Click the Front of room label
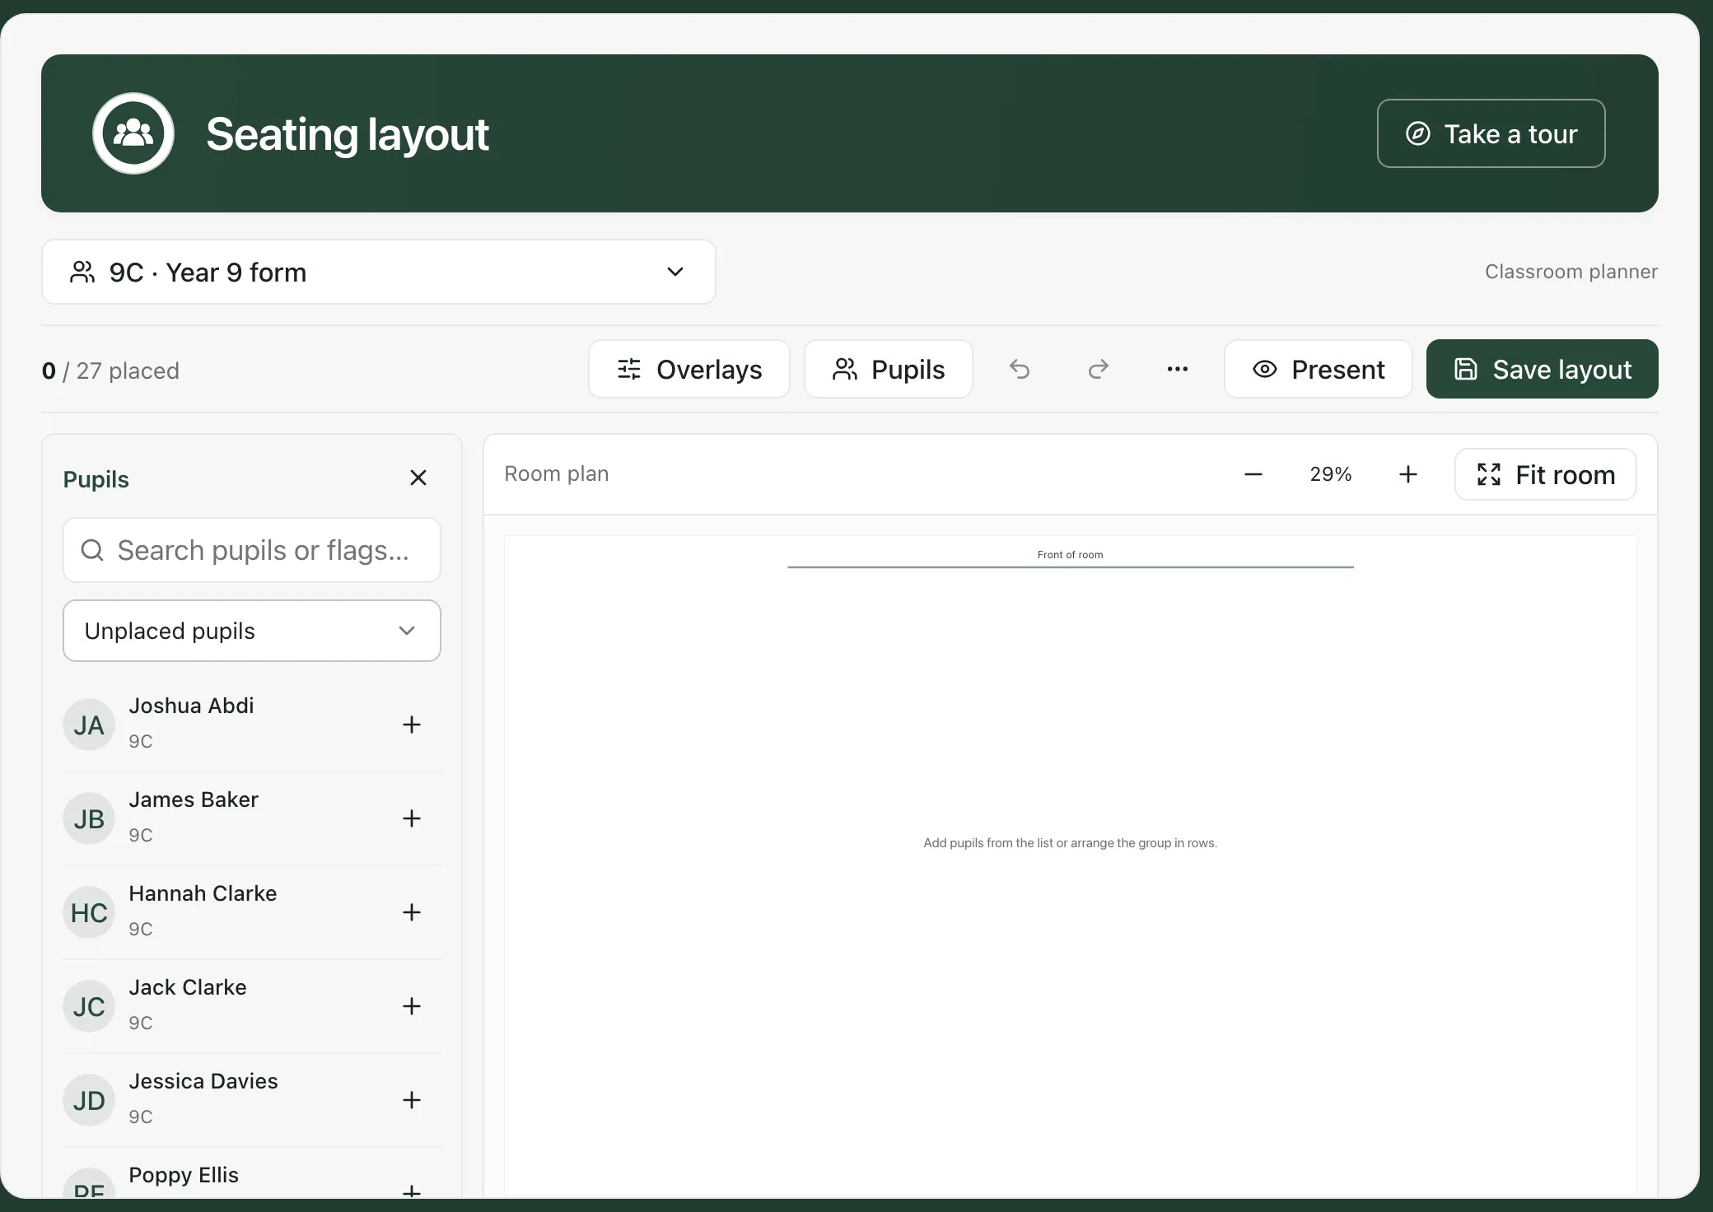The height and width of the screenshot is (1212, 1713). [1070, 555]
